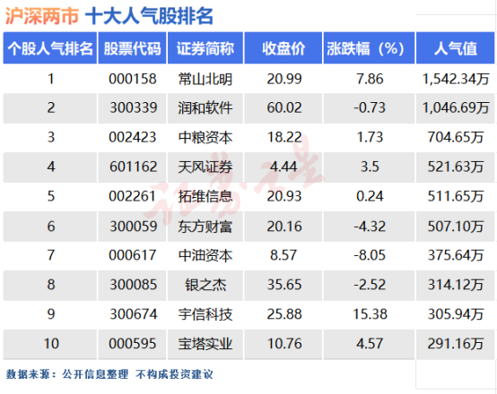The width and height of the screenshot is (497, 394).
Task: Click popularity value 1,542.34万
Action: [456, 79]
